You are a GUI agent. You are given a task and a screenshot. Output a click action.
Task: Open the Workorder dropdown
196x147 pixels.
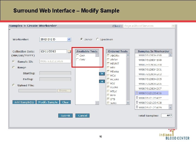tap(69, 39)
